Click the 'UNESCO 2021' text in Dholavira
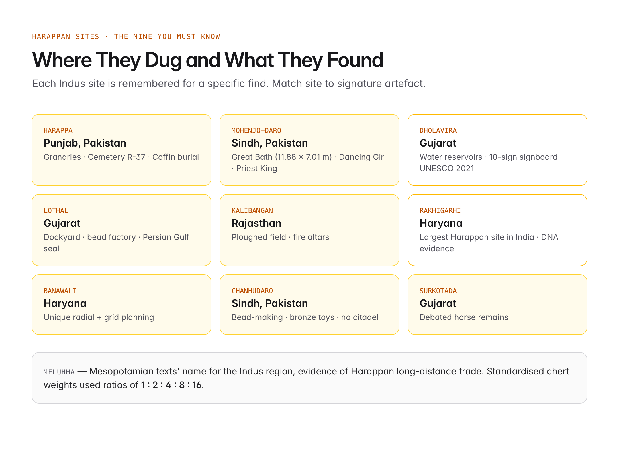Viewport: 619px width, 458px height. point(447,168)
